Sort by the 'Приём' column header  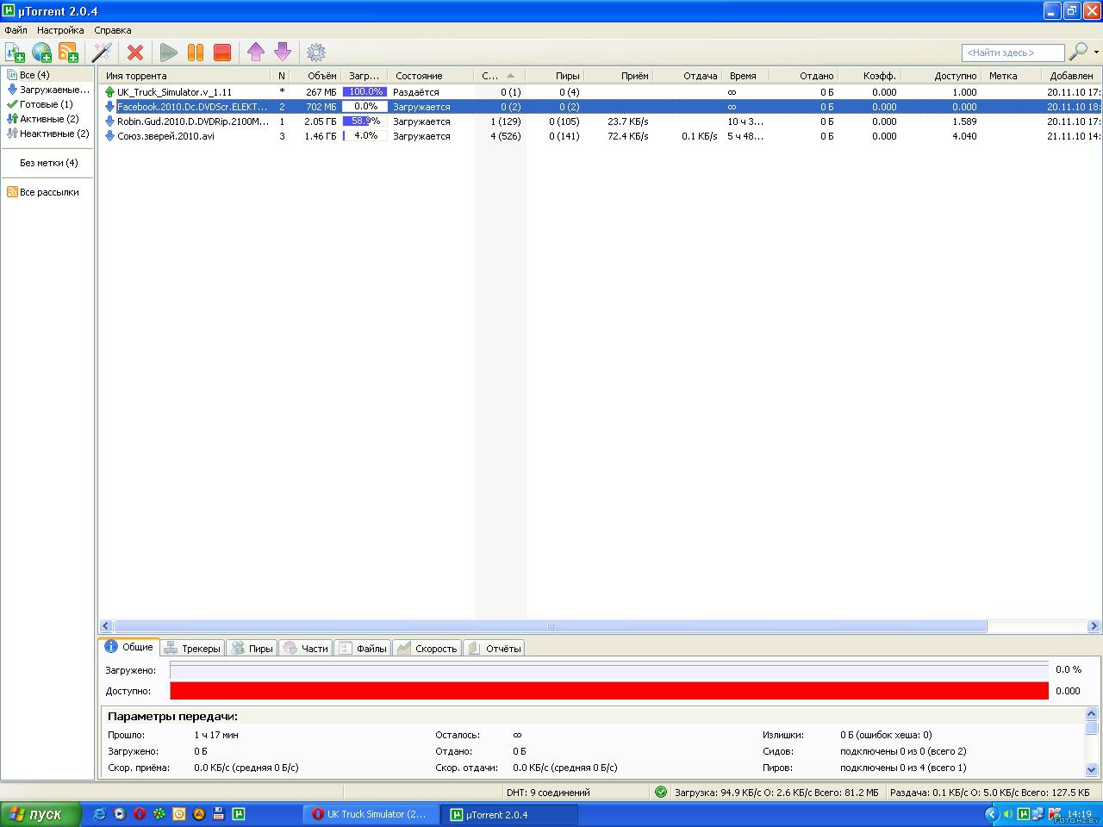click(x=619, y=76)
